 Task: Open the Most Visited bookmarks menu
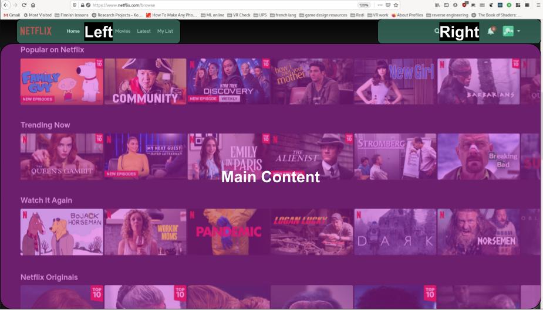point(38,15)
